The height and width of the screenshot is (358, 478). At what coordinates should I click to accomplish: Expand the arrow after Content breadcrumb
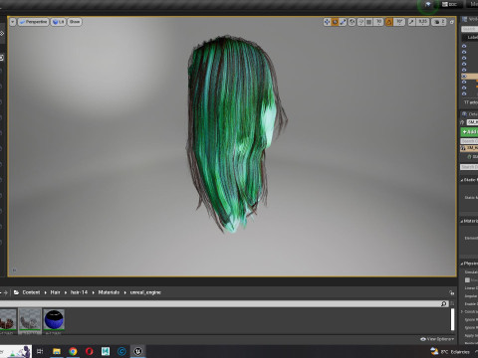point(45,292)
